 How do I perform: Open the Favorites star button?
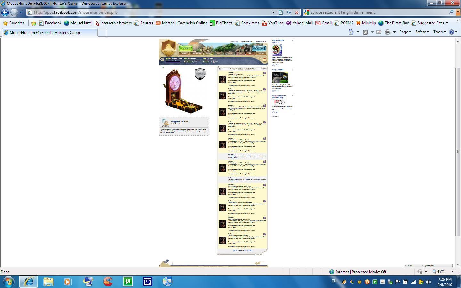click(x=14, y=23)
